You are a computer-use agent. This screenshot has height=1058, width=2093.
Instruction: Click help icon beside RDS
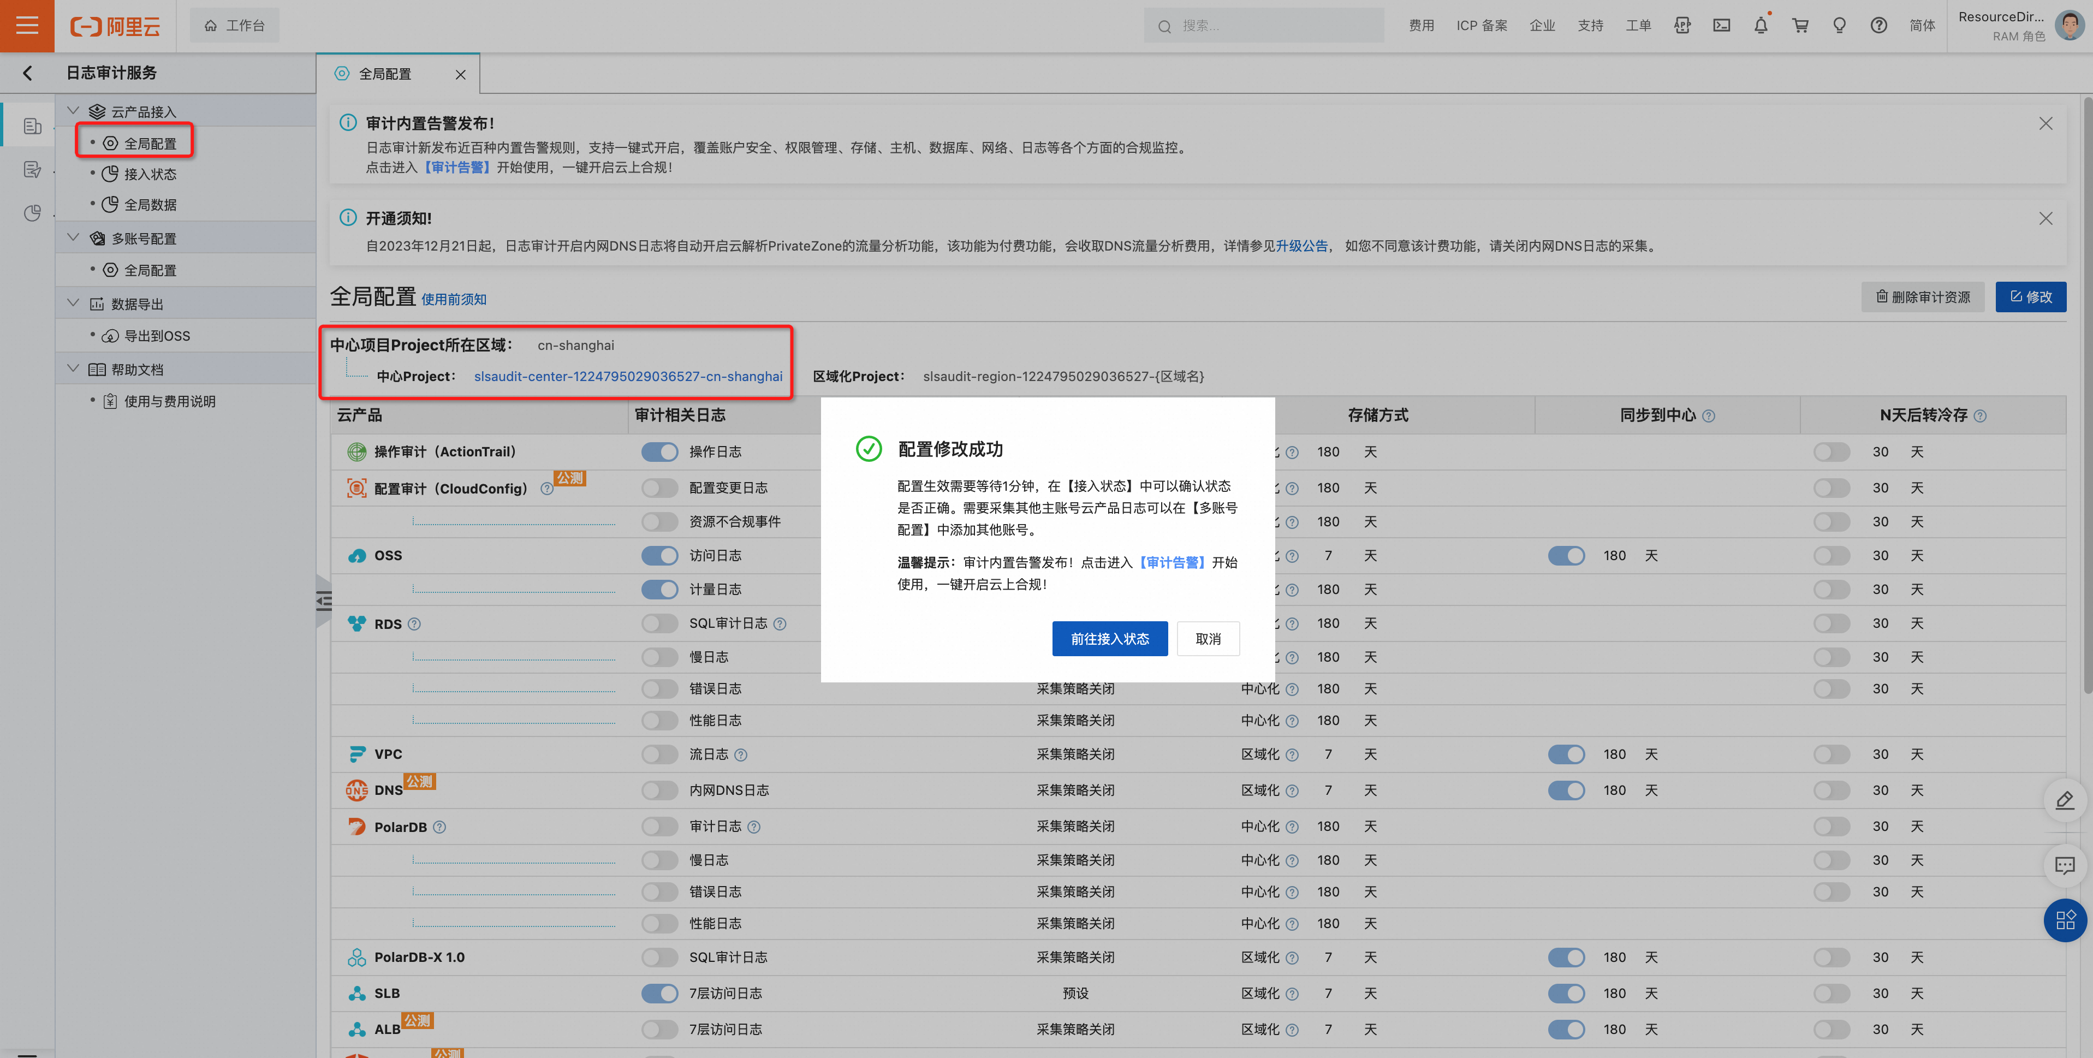[414, 624]
